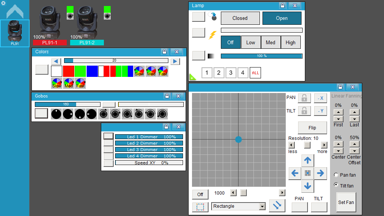Image resolution: width=384 pixels, height=216 pixels.
Task: Choose second-row Slow color wheel
Action: (57, 83)
